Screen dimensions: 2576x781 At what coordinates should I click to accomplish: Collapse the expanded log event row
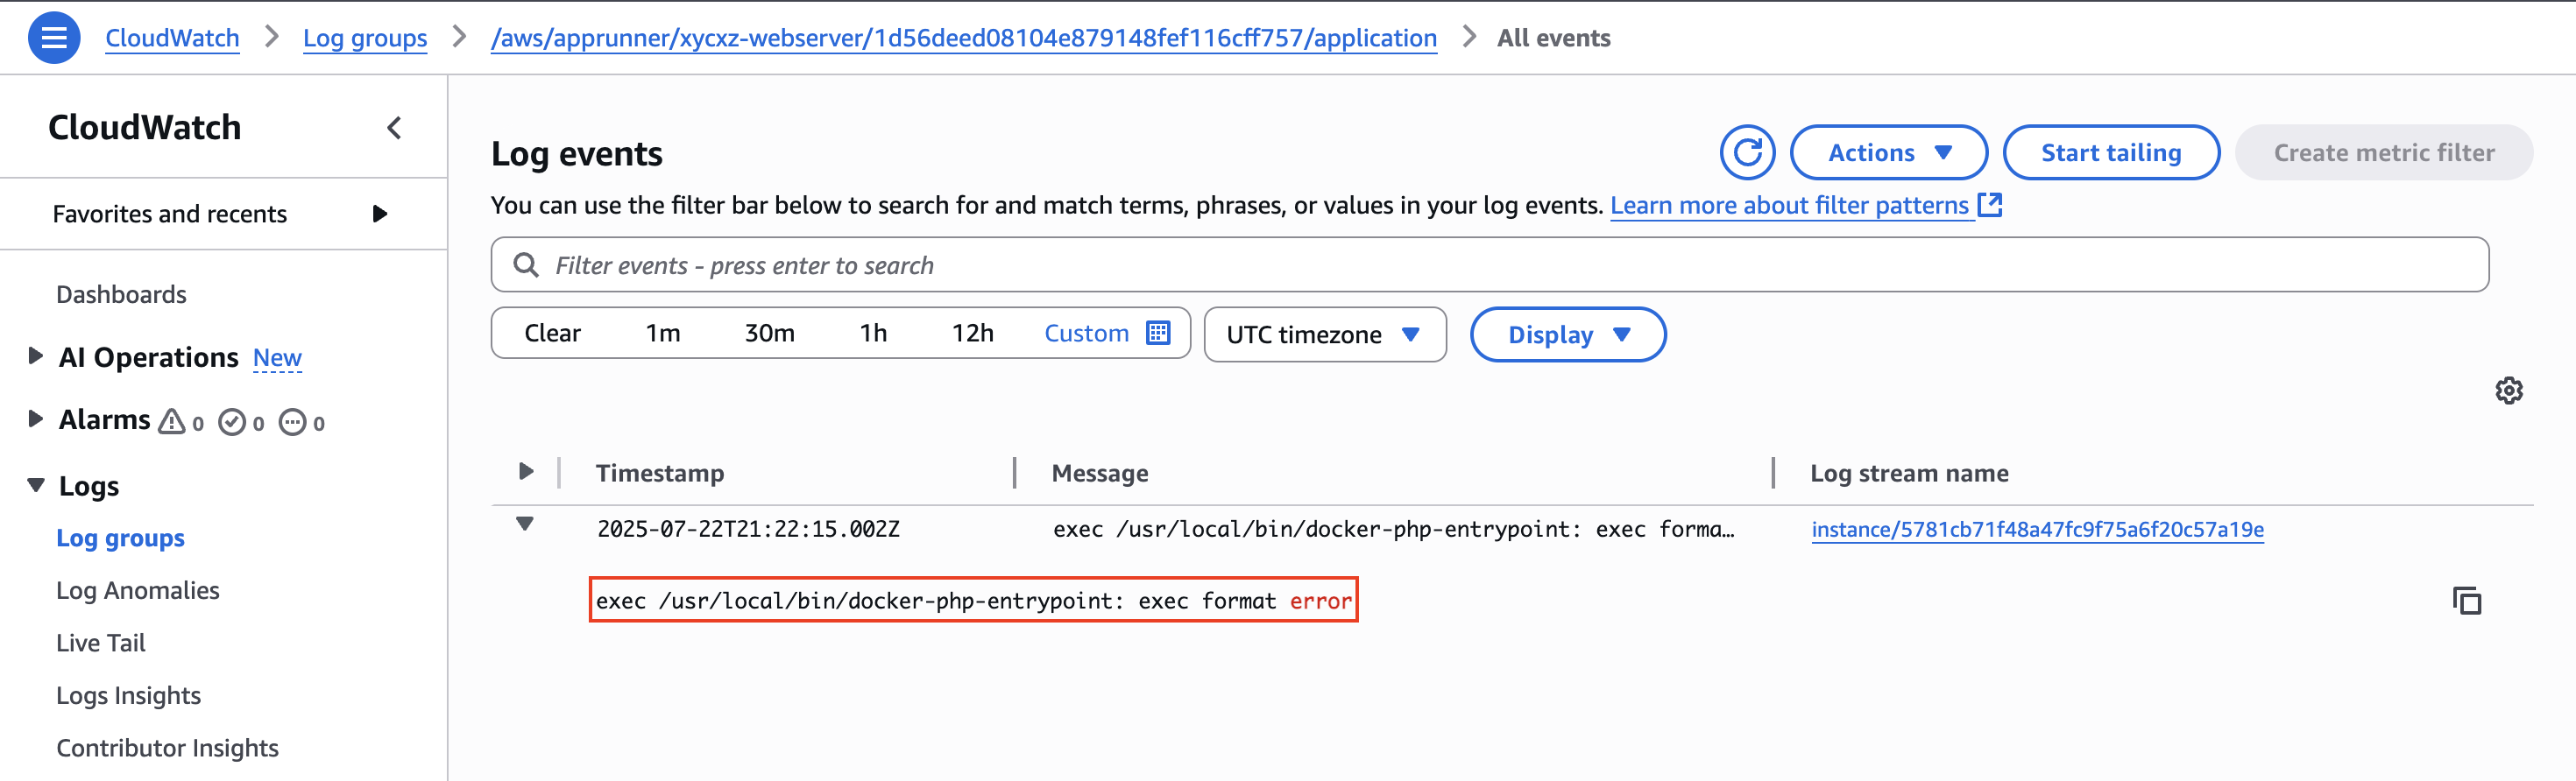click(526, 526)
